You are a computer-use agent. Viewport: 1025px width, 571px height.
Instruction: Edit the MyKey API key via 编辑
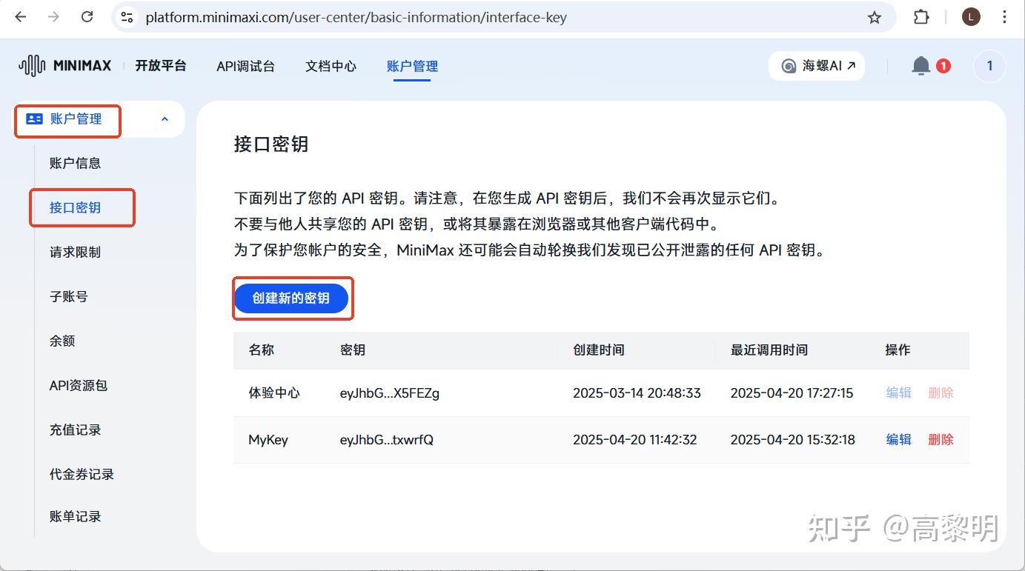[898, 439]
